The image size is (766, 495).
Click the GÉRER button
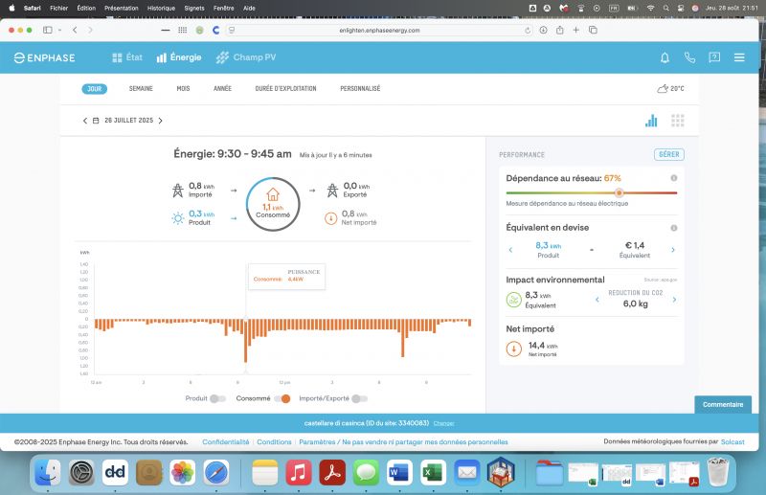pos(669,154)
